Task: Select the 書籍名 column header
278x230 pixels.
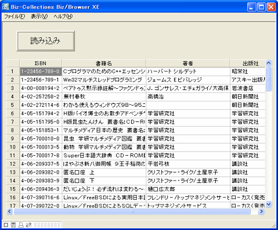Action: click(x=104, y=63)
